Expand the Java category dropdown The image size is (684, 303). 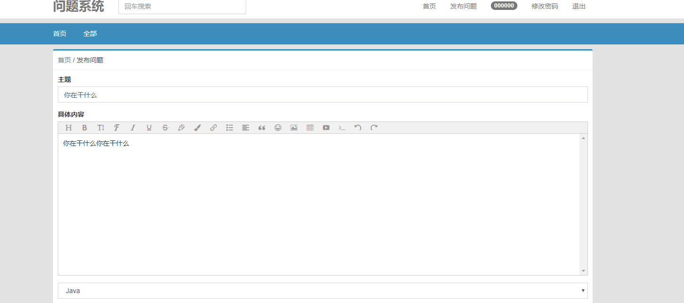point(323,291)
